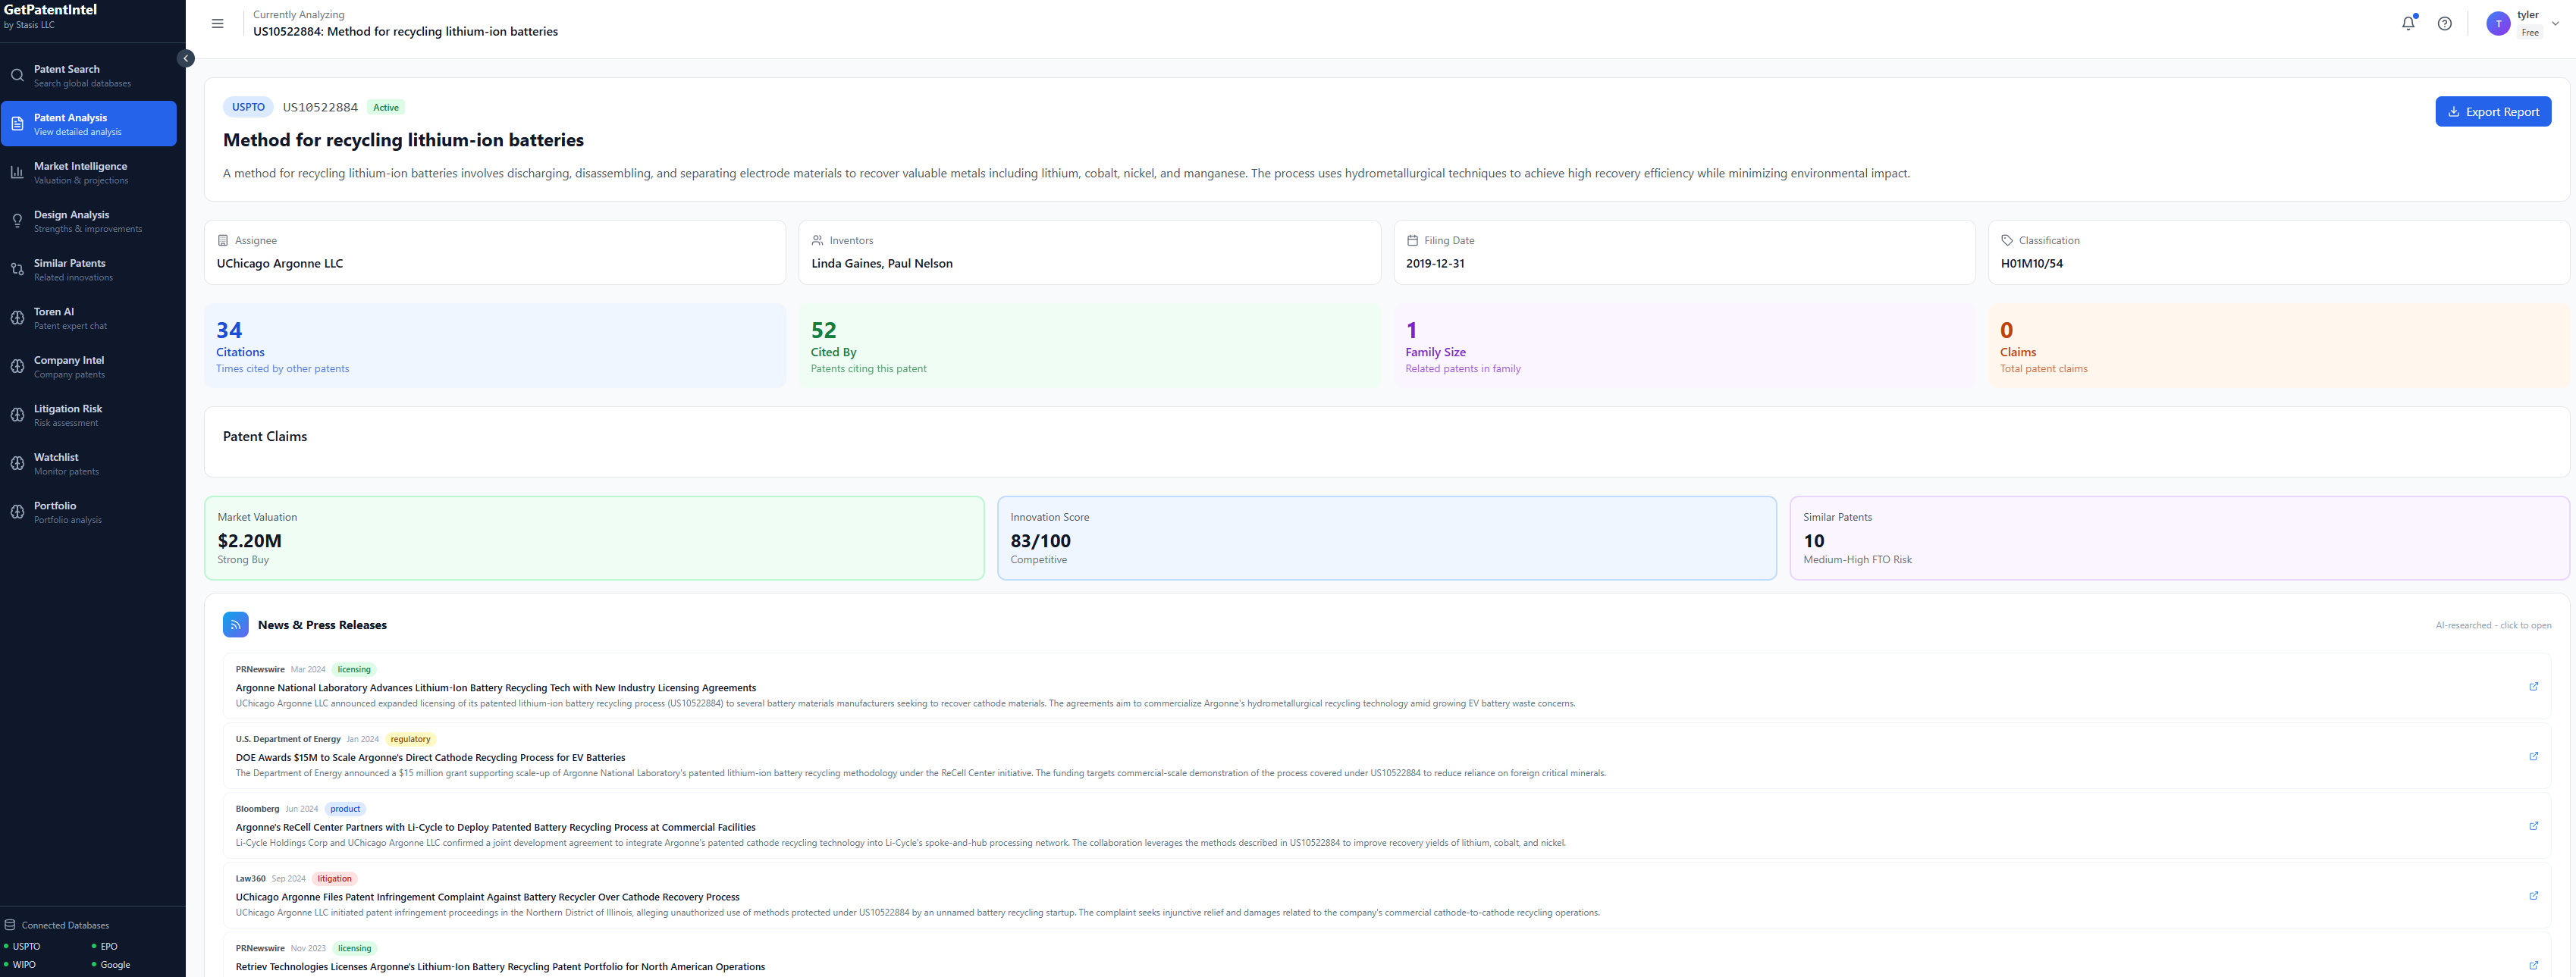Open external link for Law360 litigation article
The height and width of the screenshot is (977, 2576).
[2533, 895]
